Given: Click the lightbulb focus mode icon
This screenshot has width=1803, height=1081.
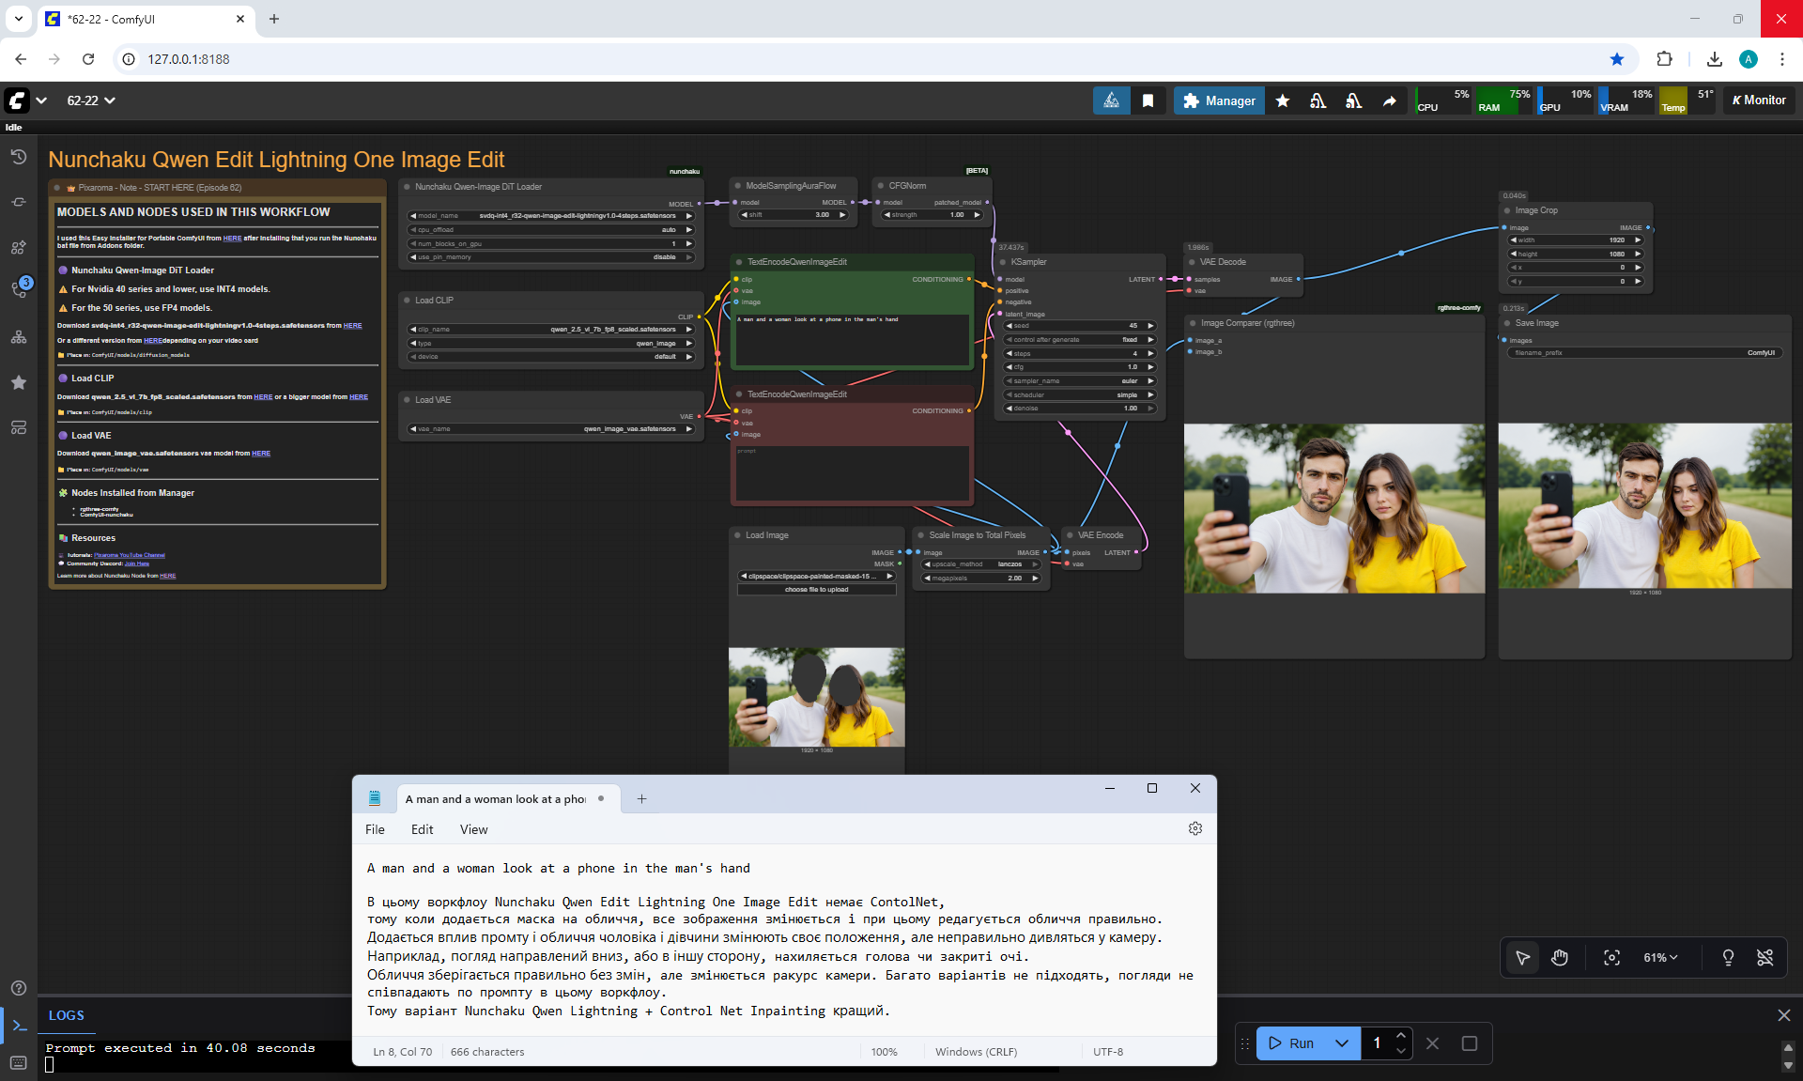Looking at the screenshot, I should click(x=1728, y=957).
